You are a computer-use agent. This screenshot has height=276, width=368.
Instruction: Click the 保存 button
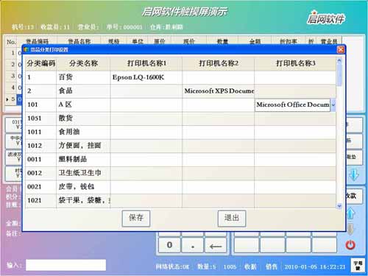pyautogui.click(x=136, y=218)
